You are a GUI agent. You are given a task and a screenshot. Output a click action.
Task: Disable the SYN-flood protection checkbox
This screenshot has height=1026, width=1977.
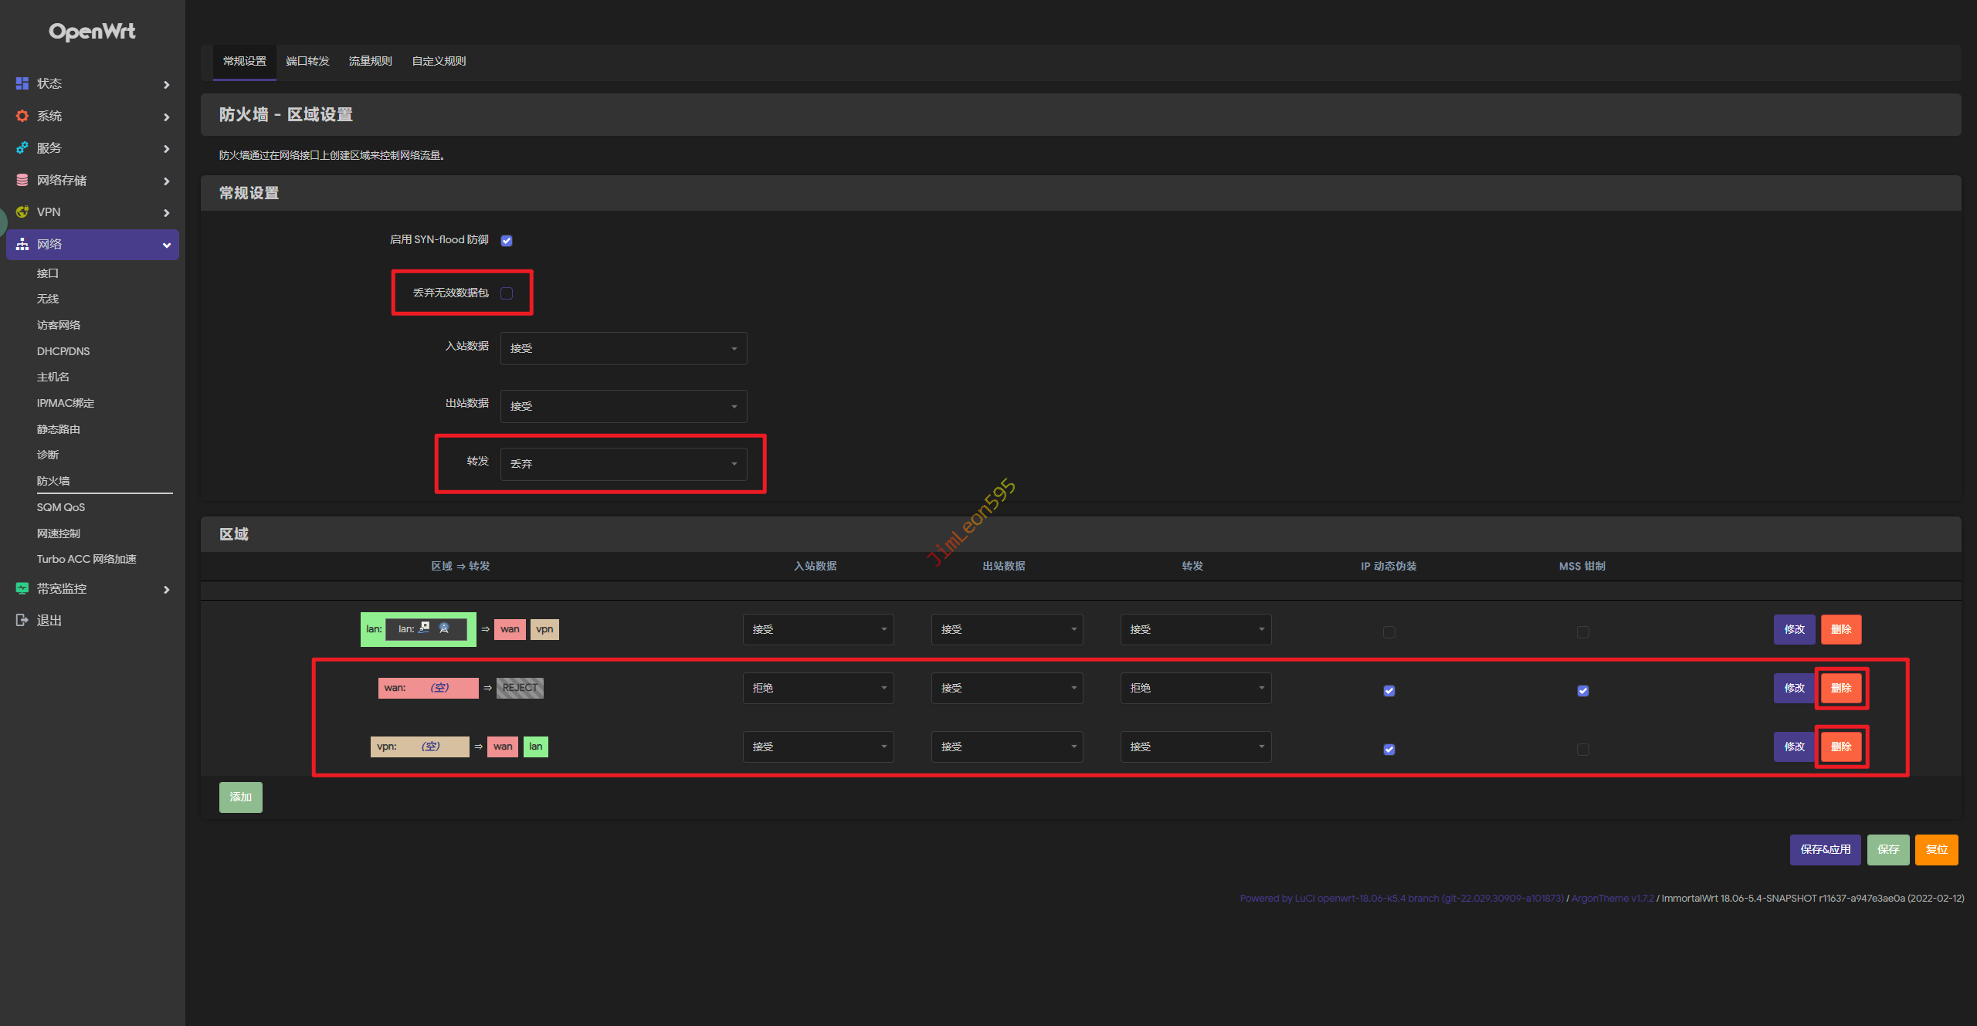point(507,240)
